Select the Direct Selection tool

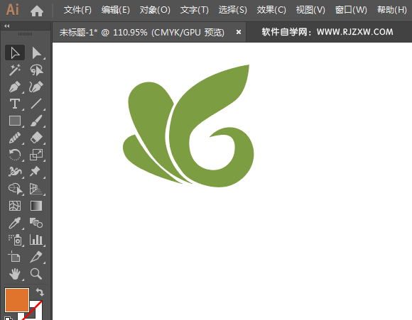pos(36,53)
